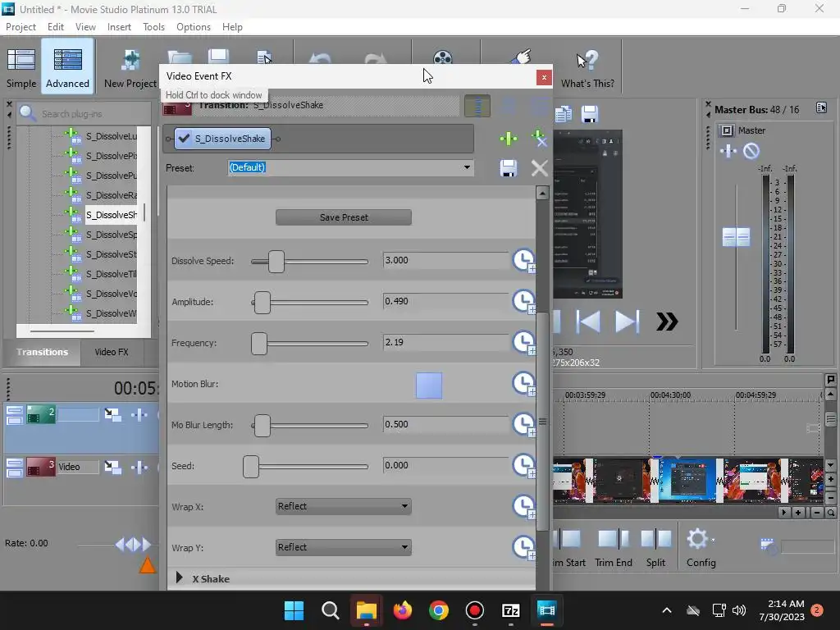
Task: Save snapshot to file in preview window
Action: (589, 113)
